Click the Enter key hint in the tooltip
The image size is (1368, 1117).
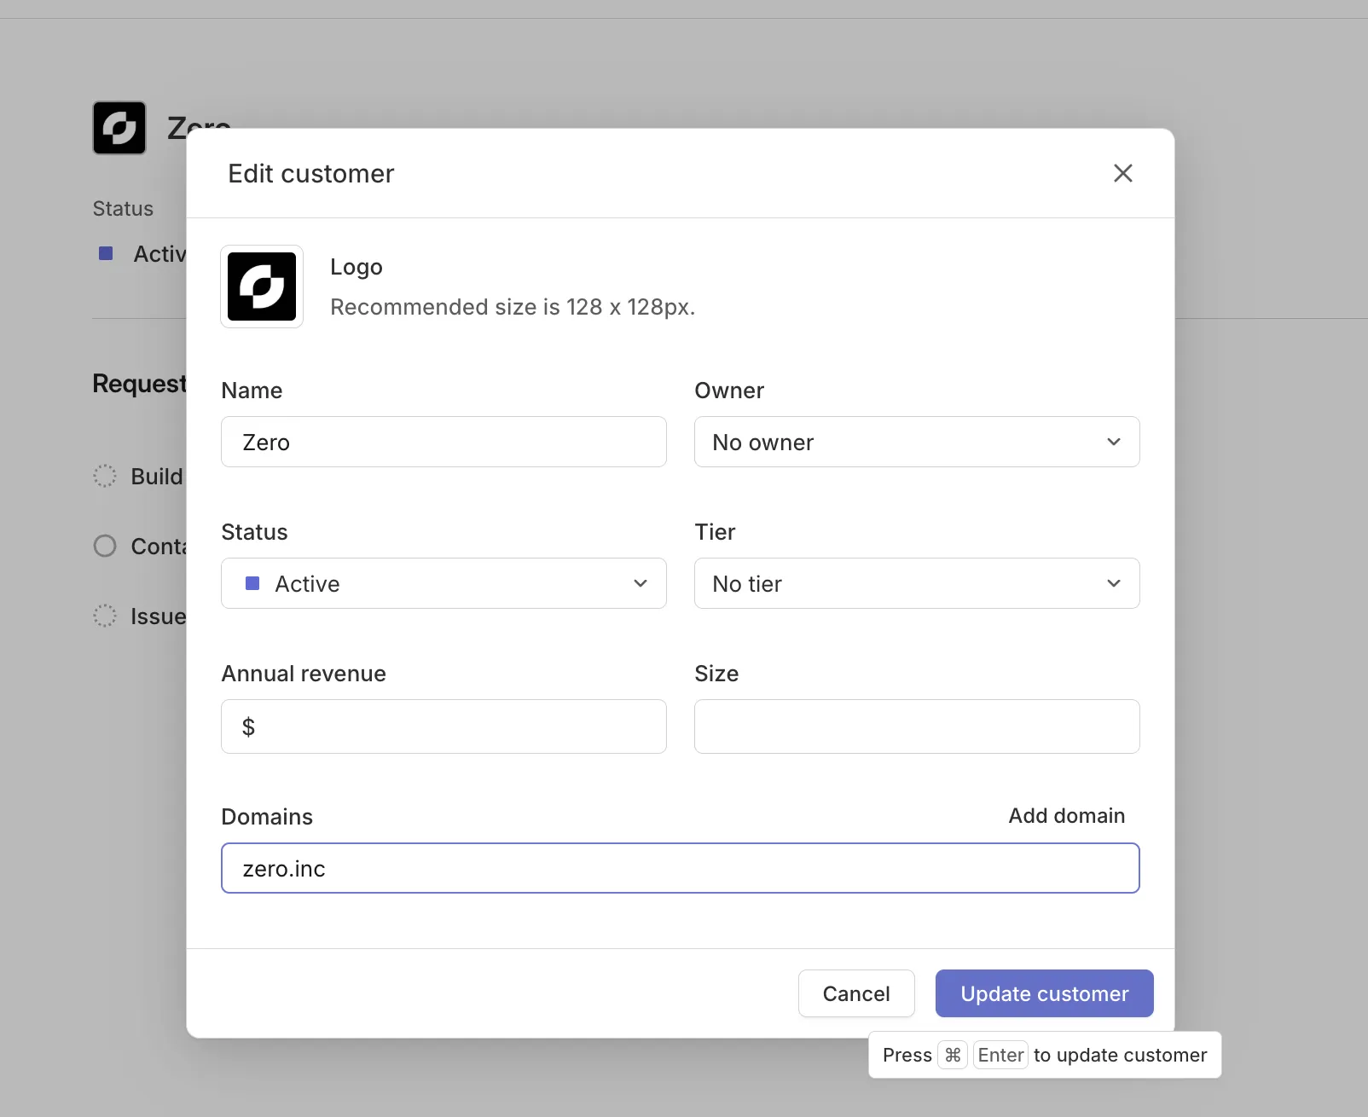(x=1000, y=1055)
